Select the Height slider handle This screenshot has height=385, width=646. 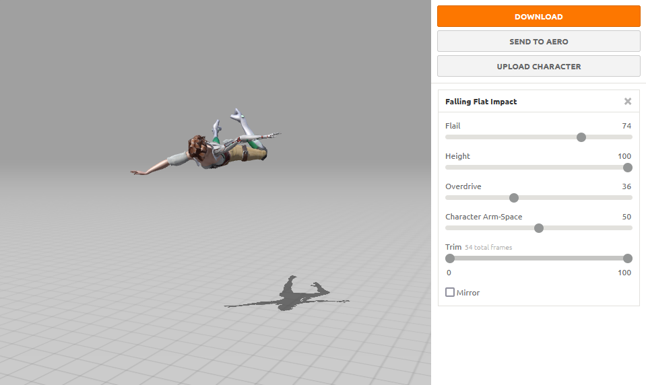[628, 168]
